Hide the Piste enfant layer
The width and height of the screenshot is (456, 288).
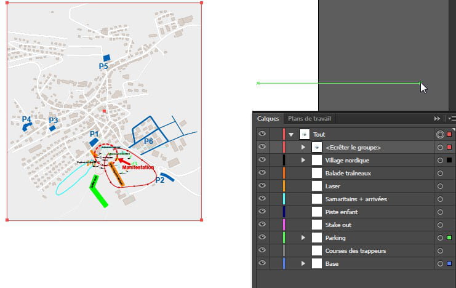pos(262,212)
